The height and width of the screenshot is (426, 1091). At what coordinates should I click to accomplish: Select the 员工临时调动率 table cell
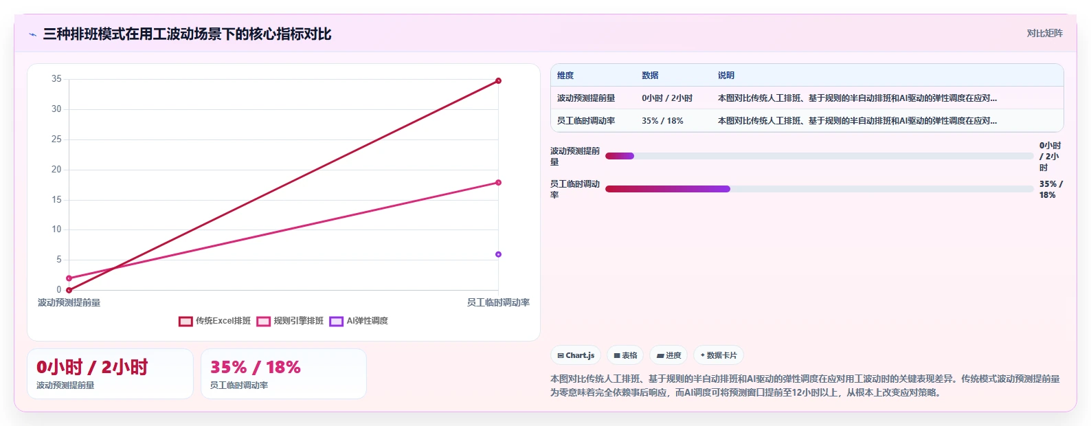pyautogui.click(x=586, y=121)
